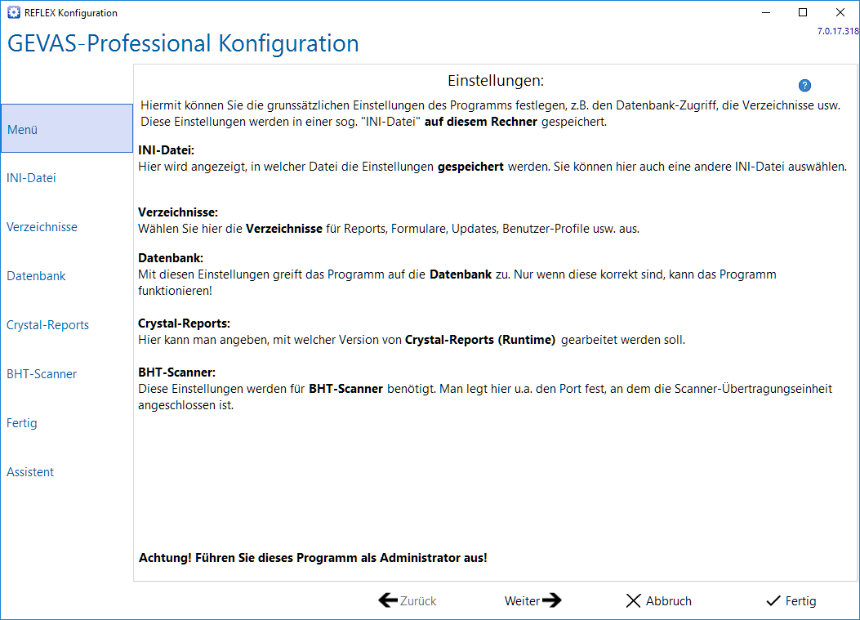Select Fertig in the left sidebar
Image resolution: width=860 pixels, height=620 pixels.
coord(22,423)
